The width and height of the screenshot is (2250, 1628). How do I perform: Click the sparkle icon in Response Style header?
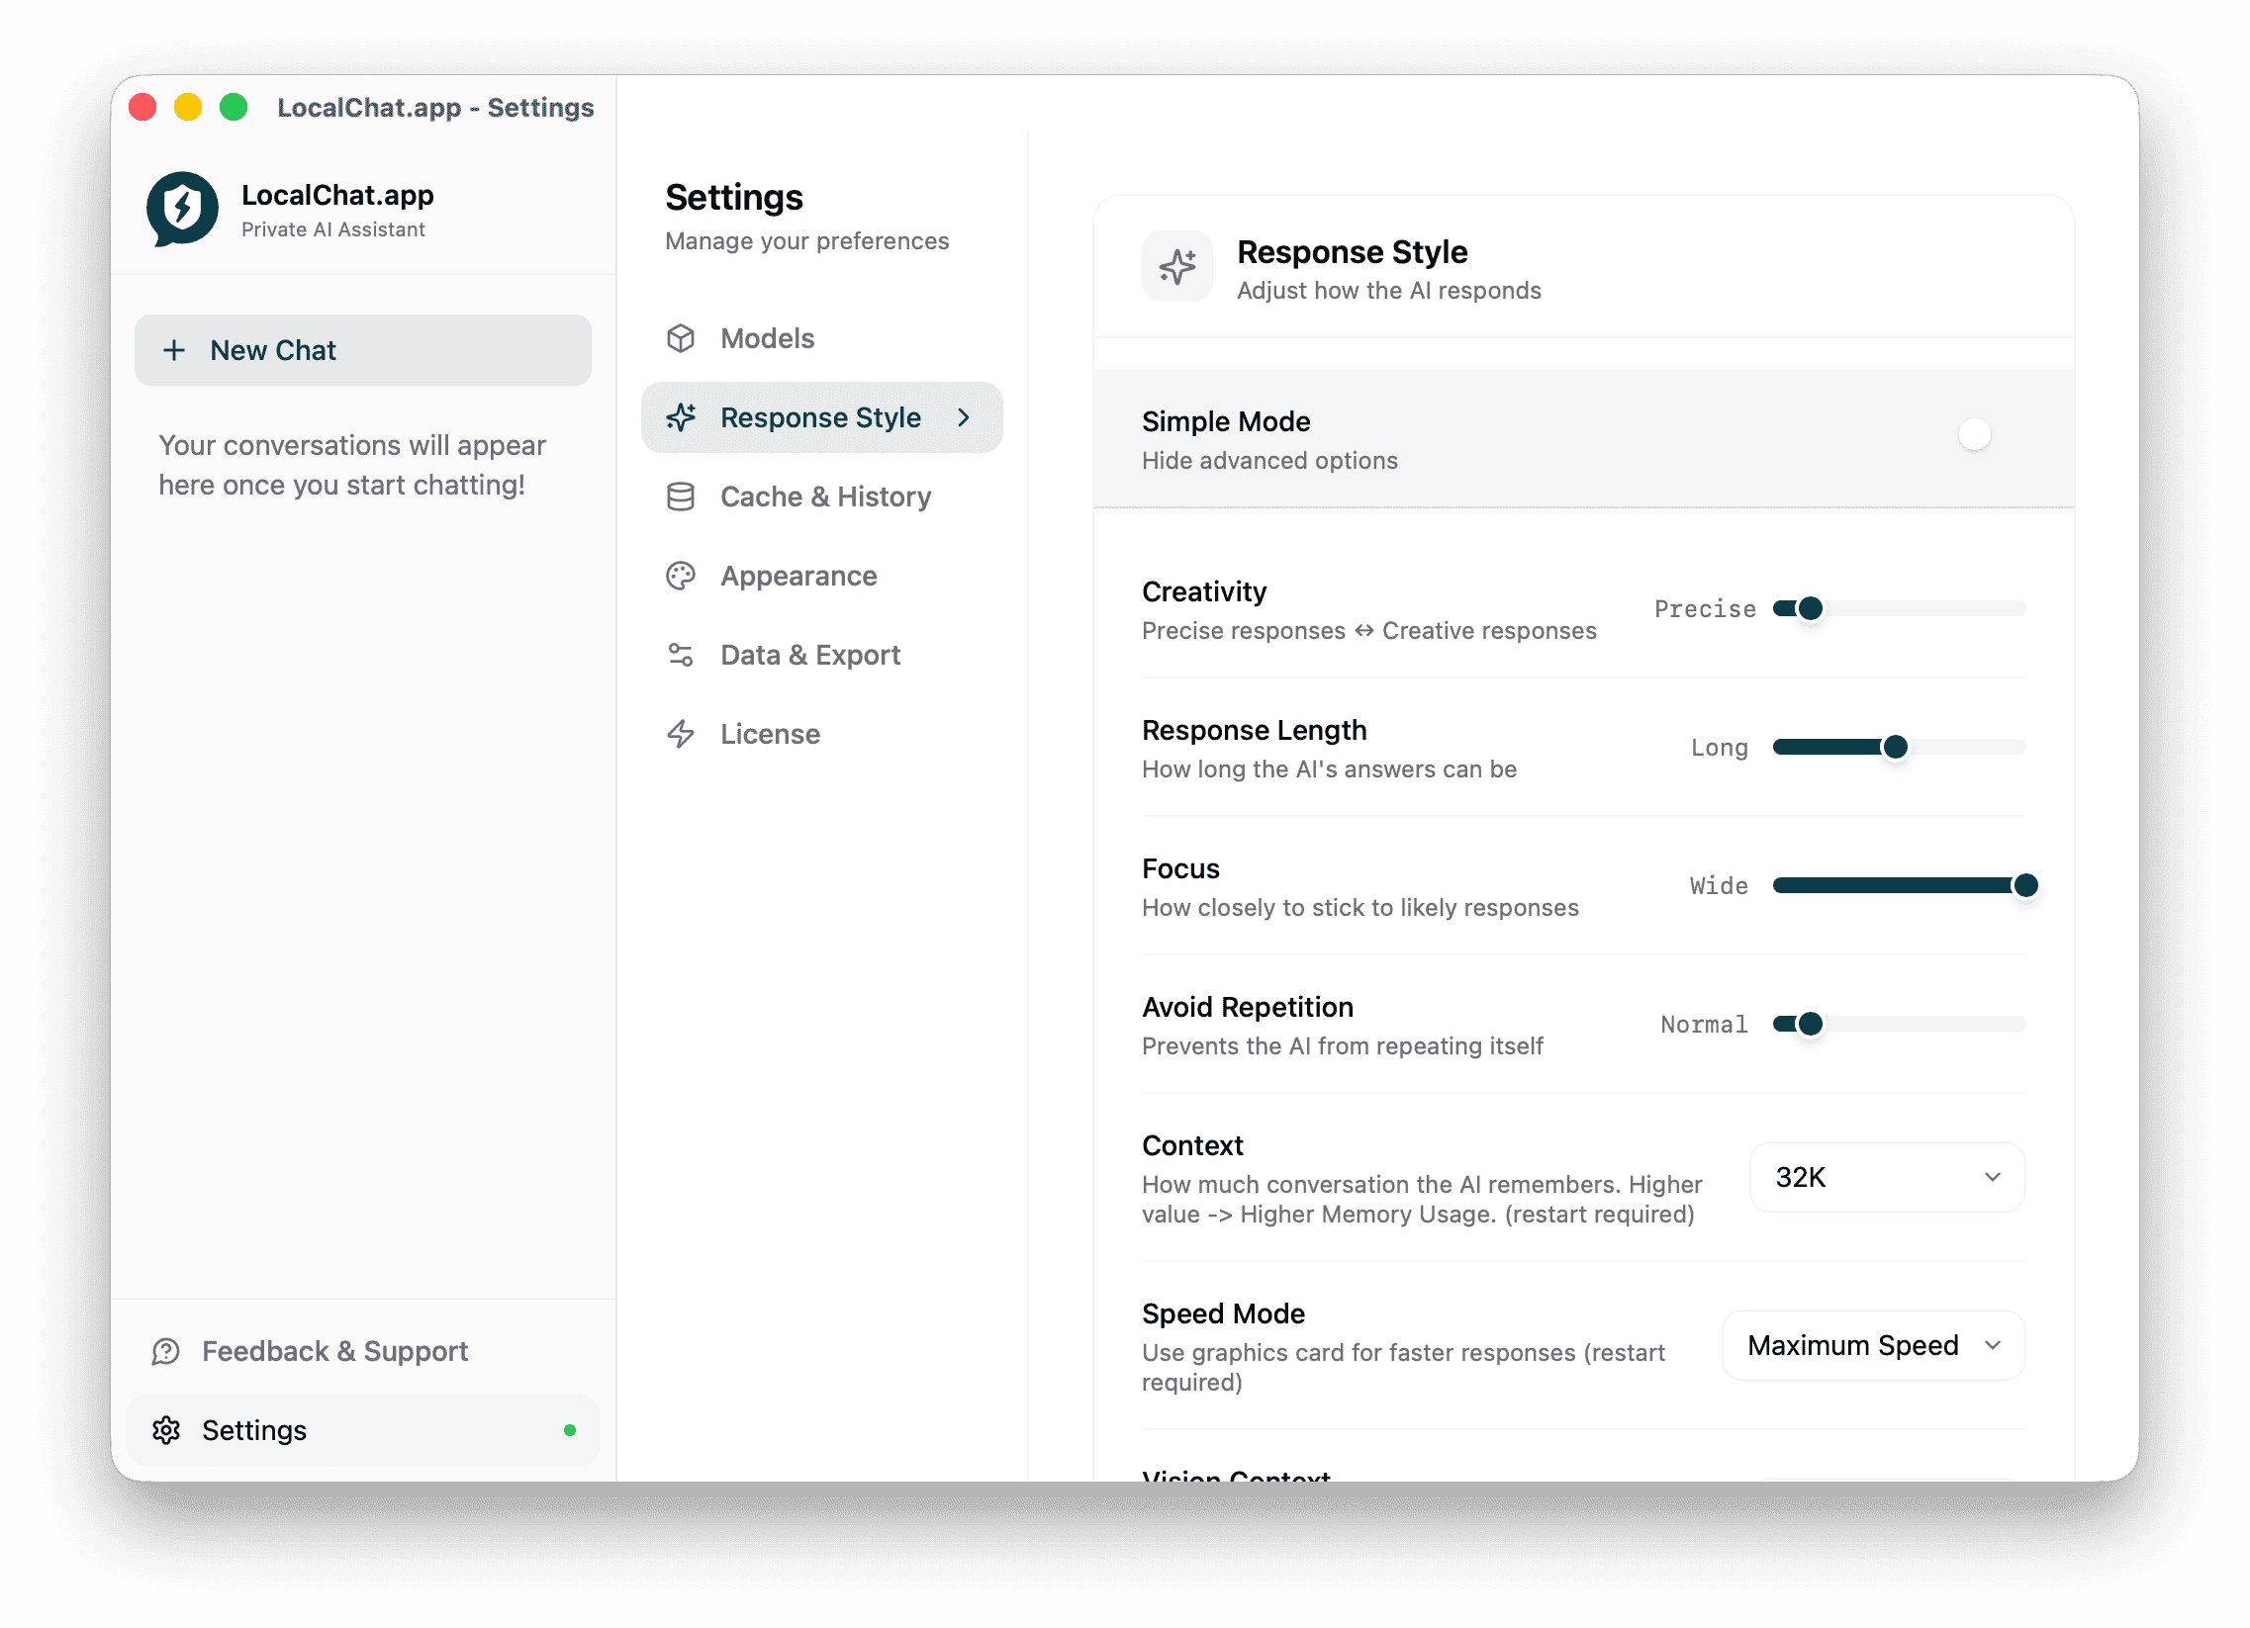coord(1176,267)
